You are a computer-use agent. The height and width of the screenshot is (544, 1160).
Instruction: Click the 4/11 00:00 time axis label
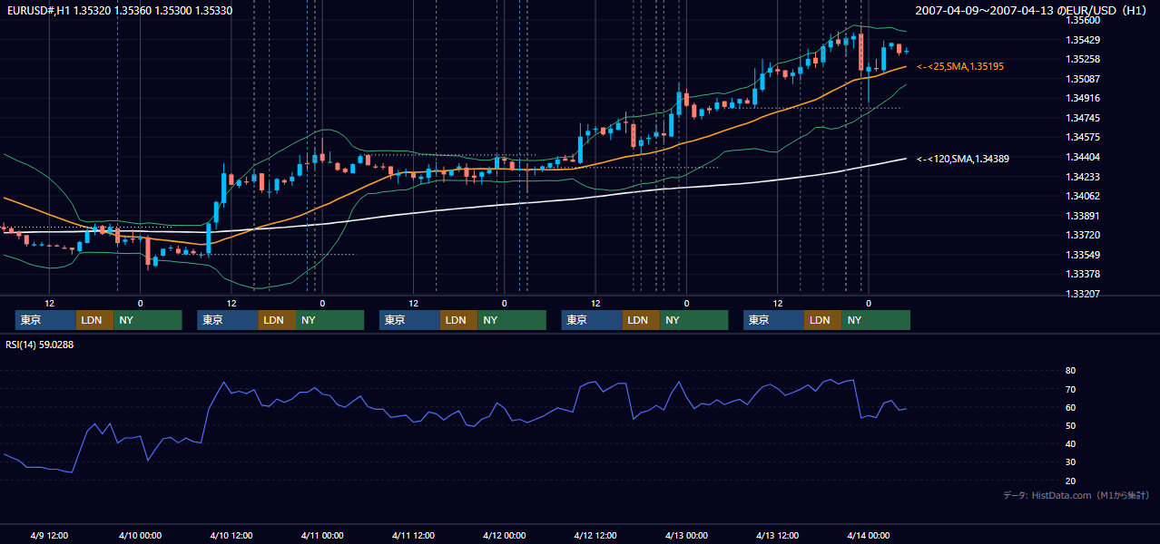[321, 535]
